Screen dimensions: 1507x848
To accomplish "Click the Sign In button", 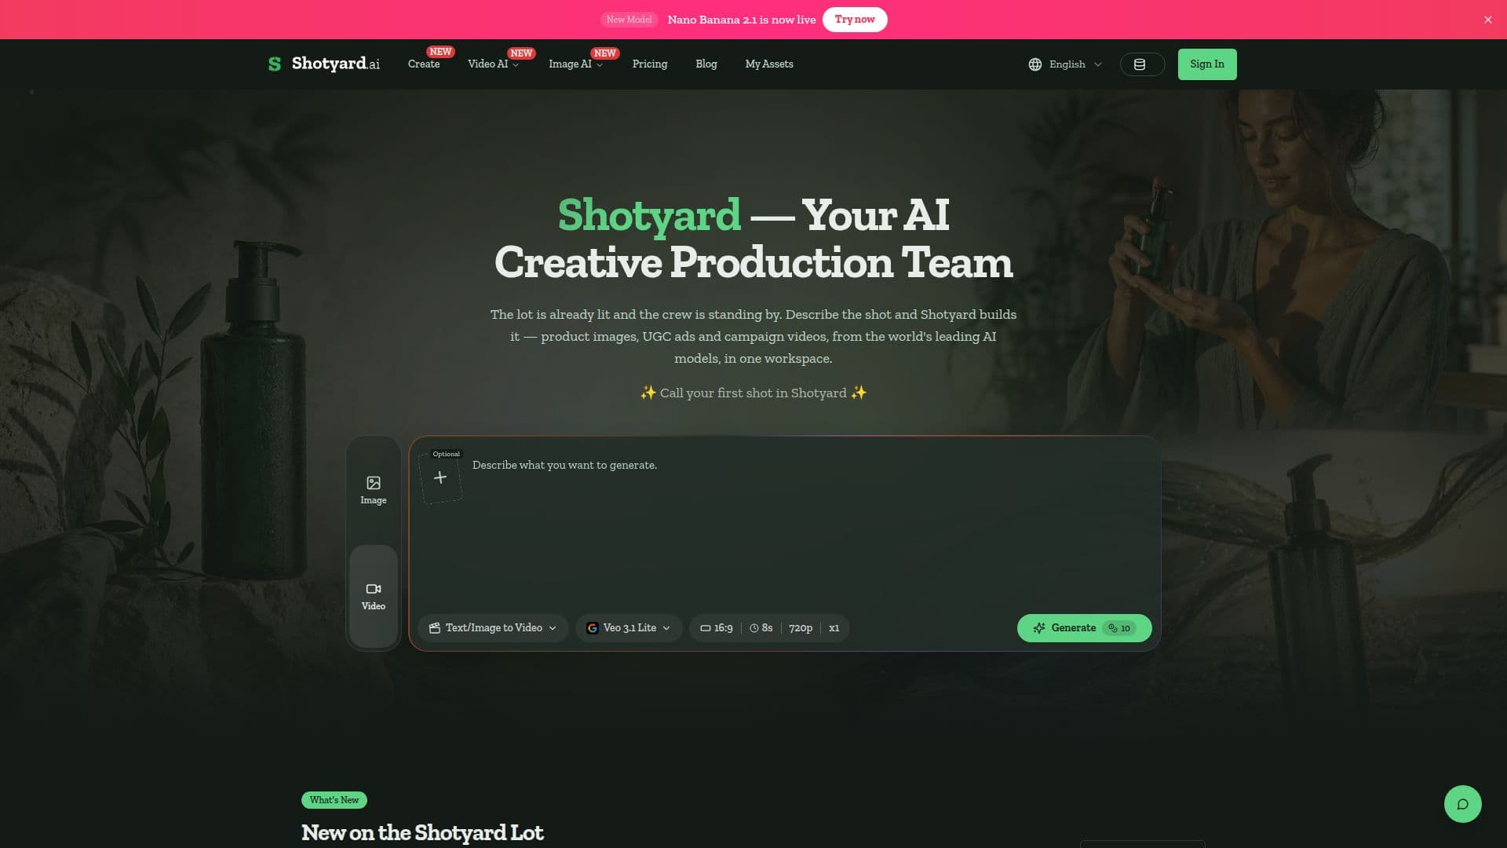I will 1207,64.
